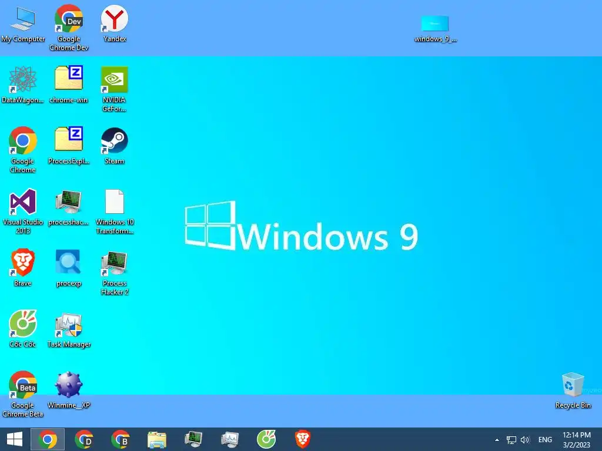602x451 pixels.
Task: Launch Process Hacker 2 shortcut
Action: (115, 272)
